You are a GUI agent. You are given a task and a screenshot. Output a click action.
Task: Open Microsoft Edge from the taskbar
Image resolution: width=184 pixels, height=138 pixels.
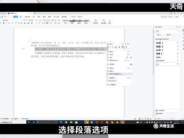[x=61, y=122]
